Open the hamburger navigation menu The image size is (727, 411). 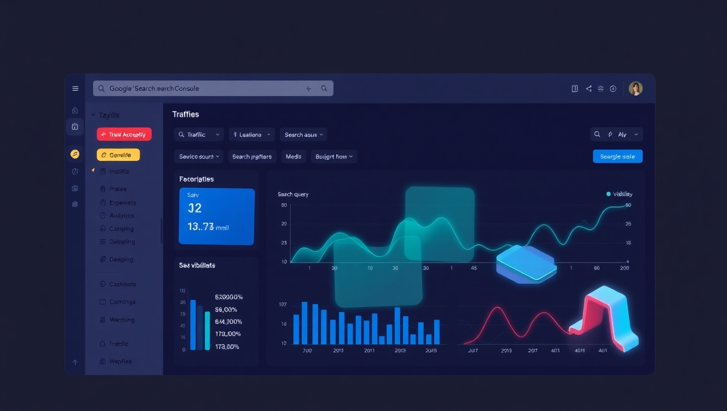tap(75, 88)
